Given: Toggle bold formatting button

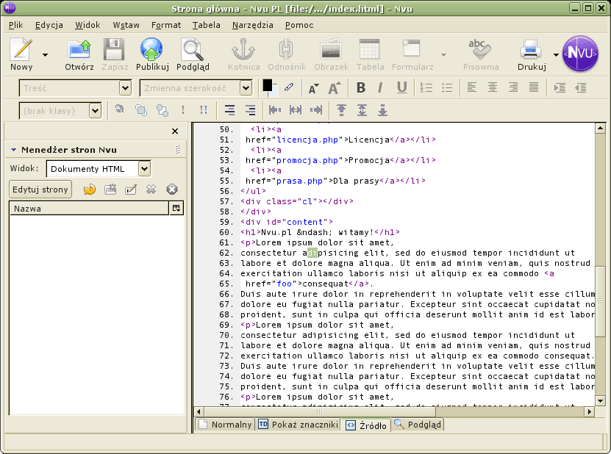Looking at the screenshot, I should (361, 87).
